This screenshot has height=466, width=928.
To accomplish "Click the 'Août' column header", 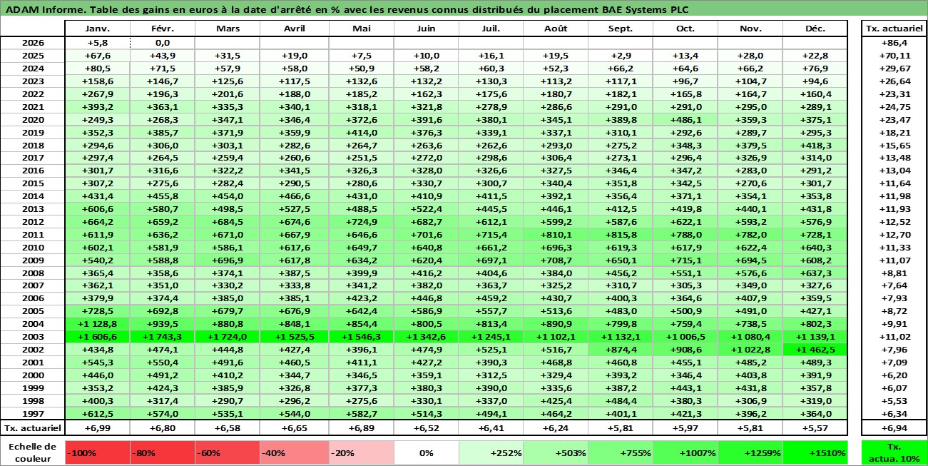I will pyautogui.click(x=556, y=29).
